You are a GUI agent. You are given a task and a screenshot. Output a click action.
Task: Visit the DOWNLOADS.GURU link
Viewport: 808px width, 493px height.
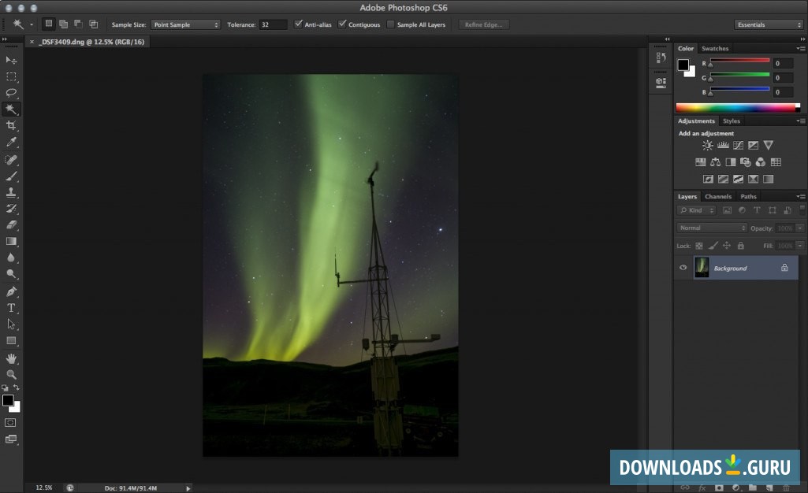(704, 465)
